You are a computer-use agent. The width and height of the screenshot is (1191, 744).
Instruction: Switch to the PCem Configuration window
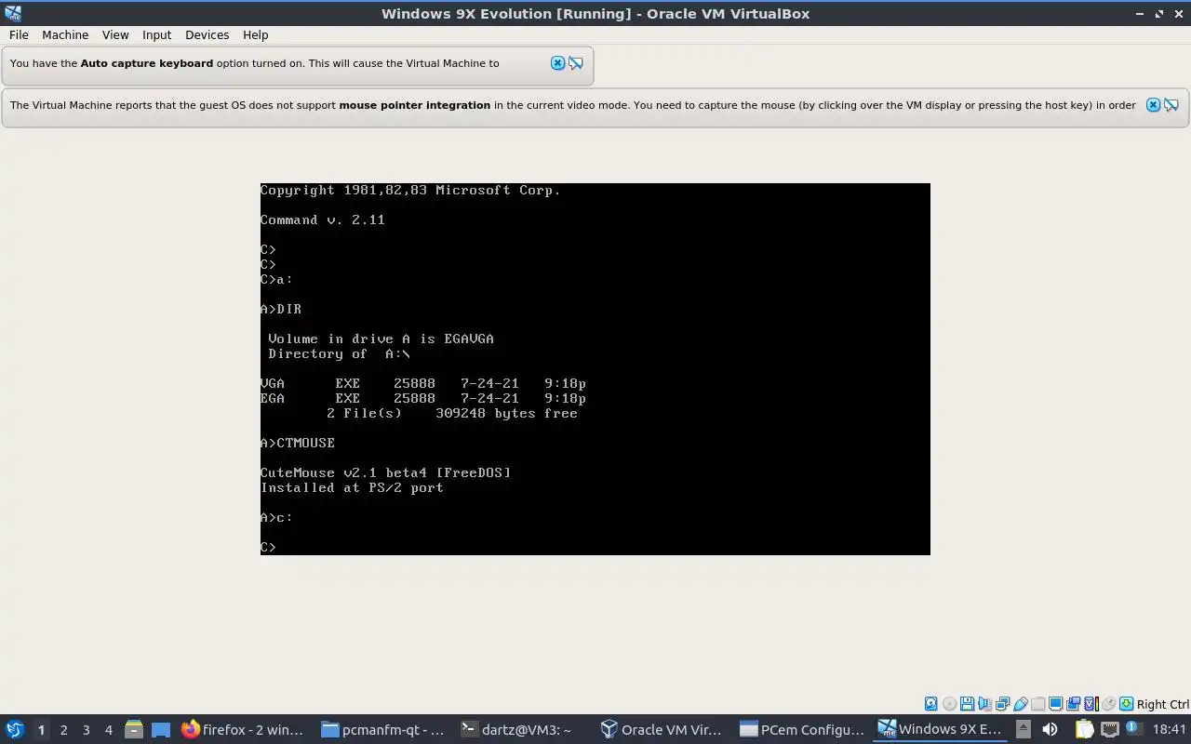(x=802, y=729)
